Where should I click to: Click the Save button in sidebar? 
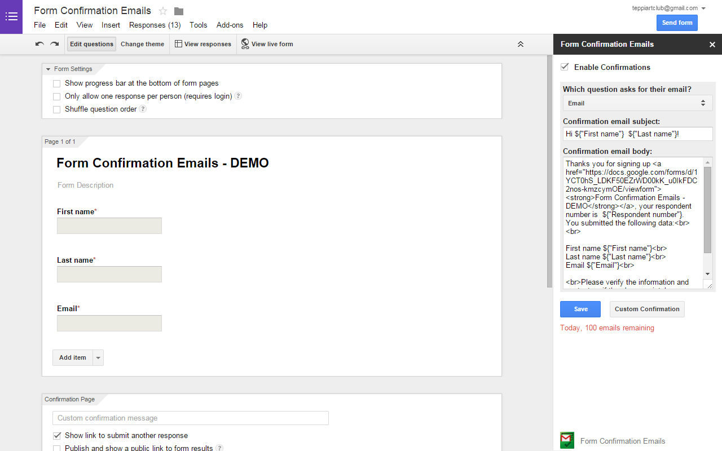(x=580, y=309)
